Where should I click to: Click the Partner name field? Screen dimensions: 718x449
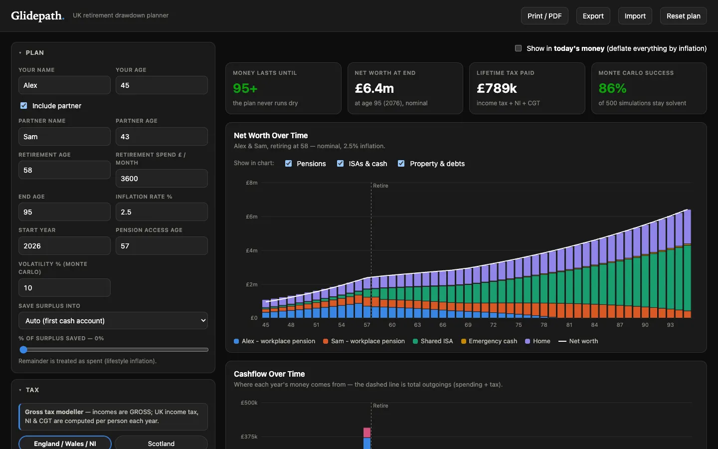tap(64, 137)
